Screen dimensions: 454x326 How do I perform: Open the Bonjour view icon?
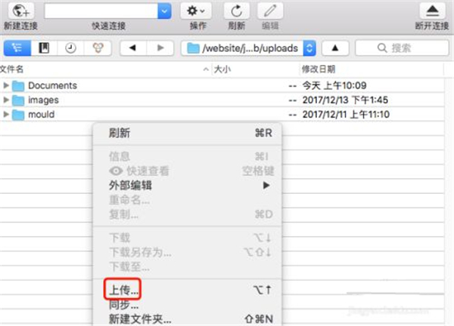97,48
